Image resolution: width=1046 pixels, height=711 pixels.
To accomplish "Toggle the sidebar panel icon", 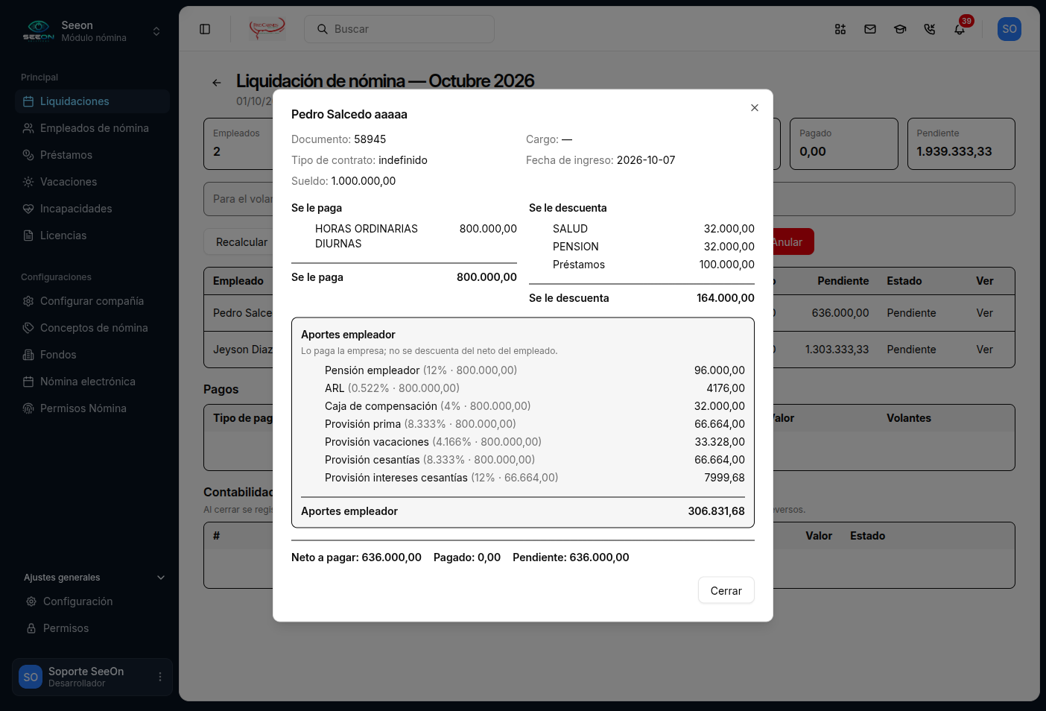I will 205,29.
